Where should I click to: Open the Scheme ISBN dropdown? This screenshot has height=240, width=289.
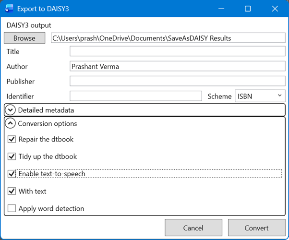(x=260, y=96)
